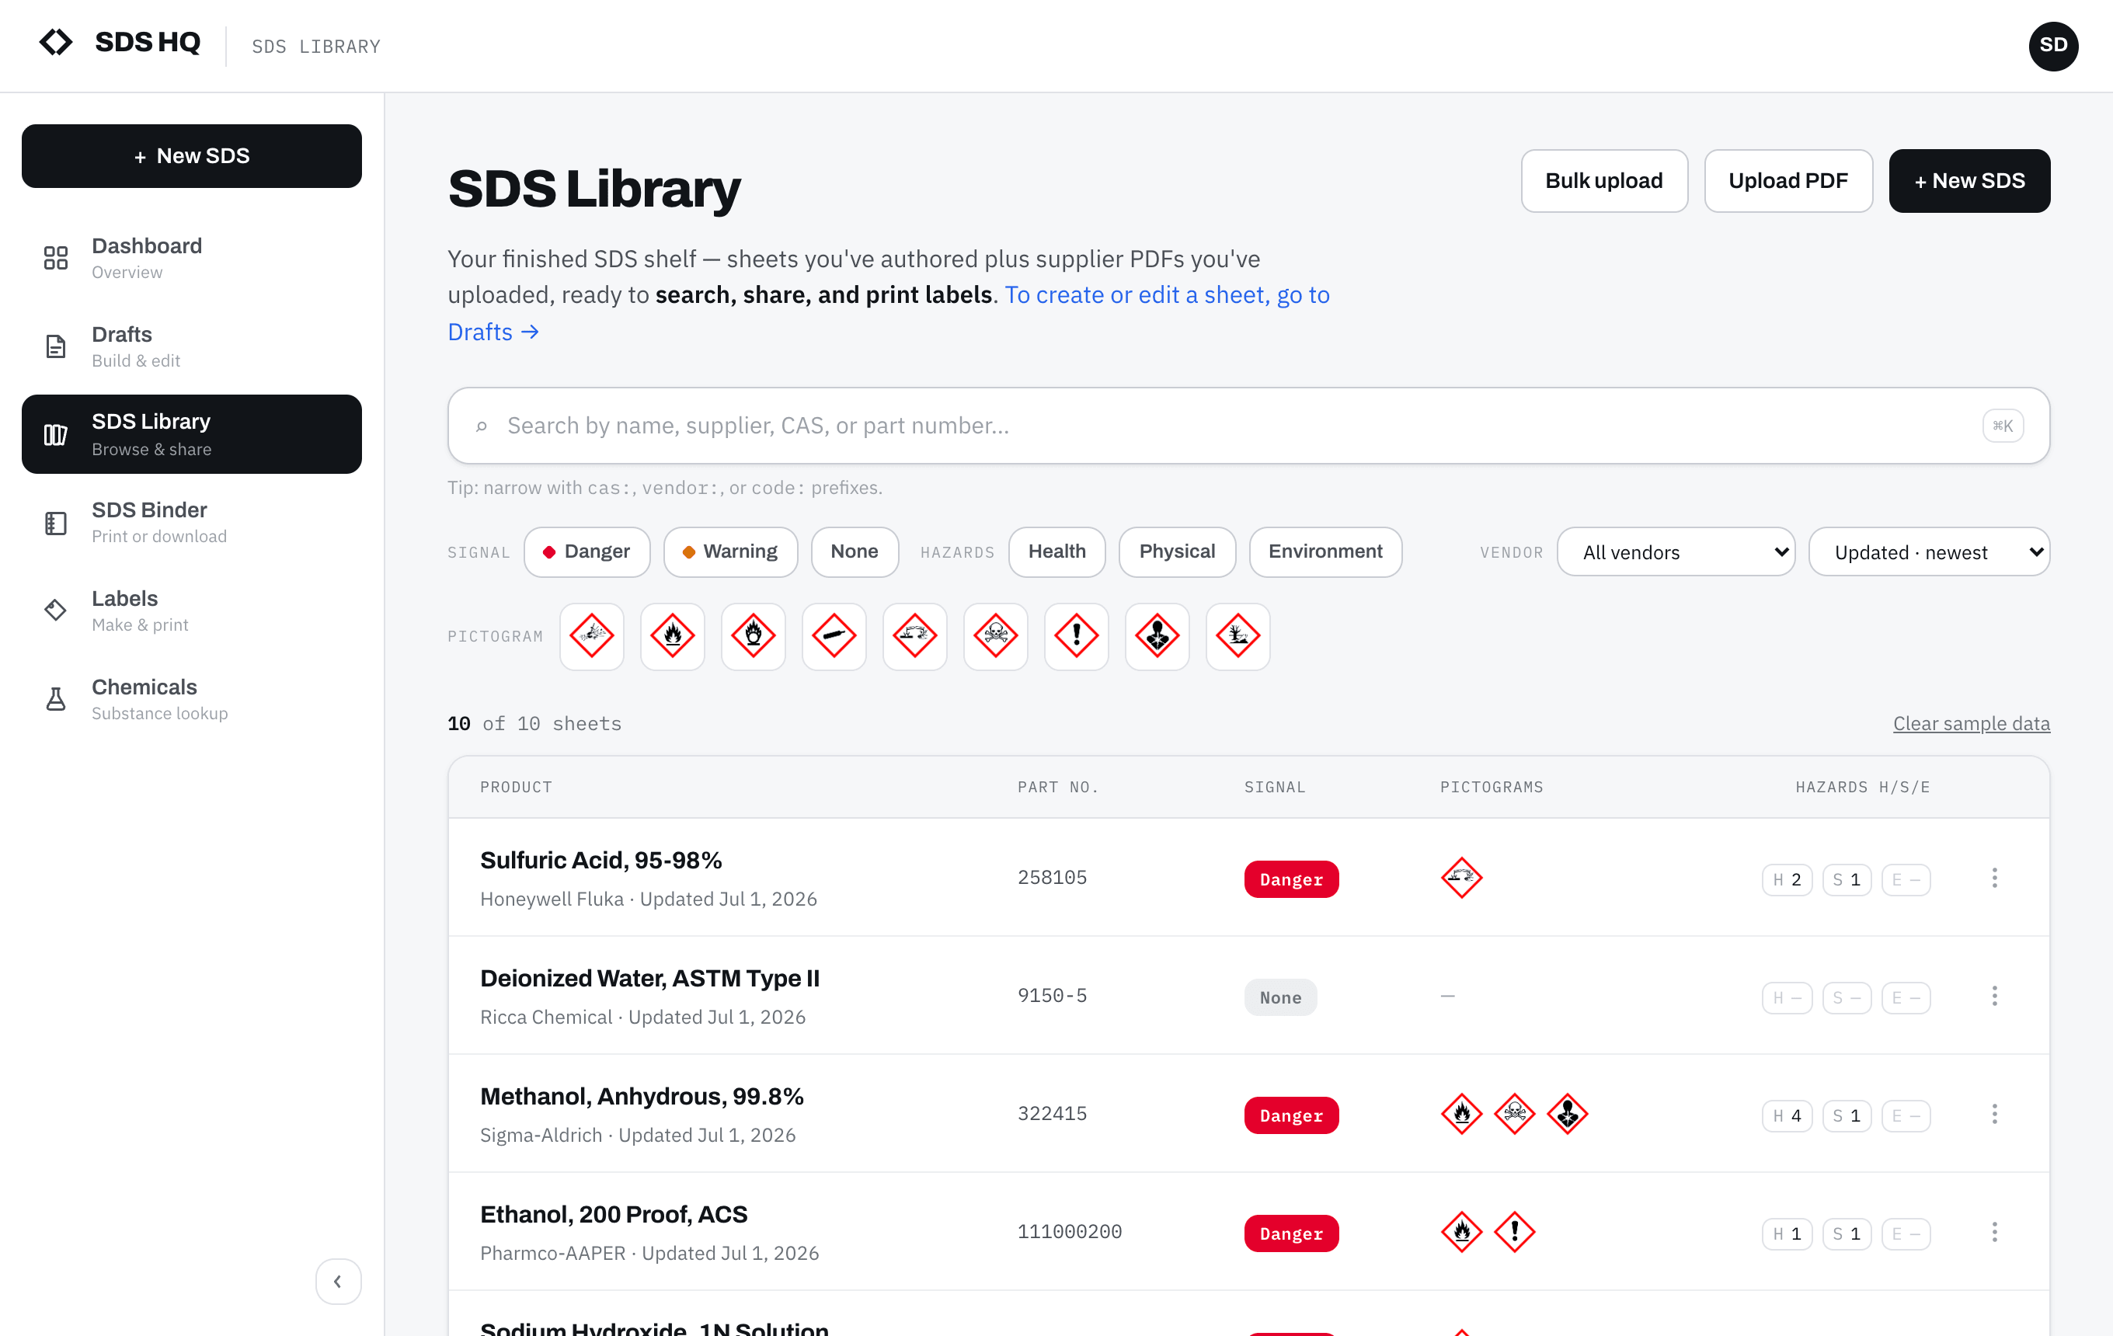The height and width of the screenshot is (1336, 2113).
Task: Filter by flame pictogram
Action: 672,636
